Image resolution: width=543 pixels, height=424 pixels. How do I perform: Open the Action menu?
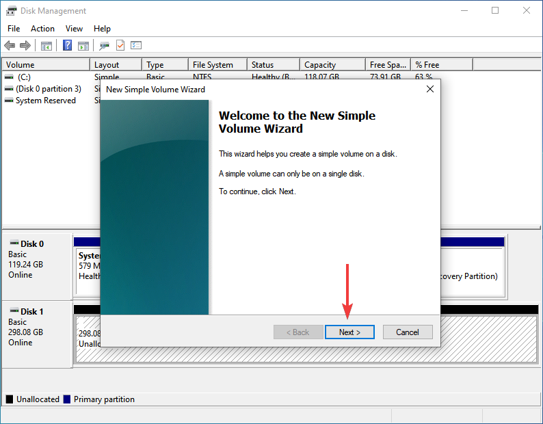pyautogui.click(x=42, y=29)
